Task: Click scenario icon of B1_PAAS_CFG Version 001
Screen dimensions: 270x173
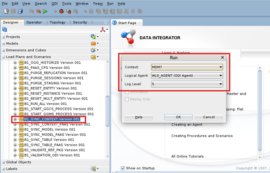Action: coord(21,68)
